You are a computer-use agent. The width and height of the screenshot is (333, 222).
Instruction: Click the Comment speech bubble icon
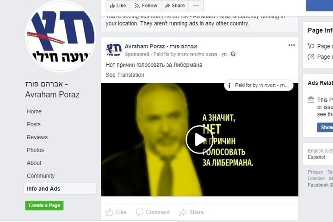[x=140, y=212]
